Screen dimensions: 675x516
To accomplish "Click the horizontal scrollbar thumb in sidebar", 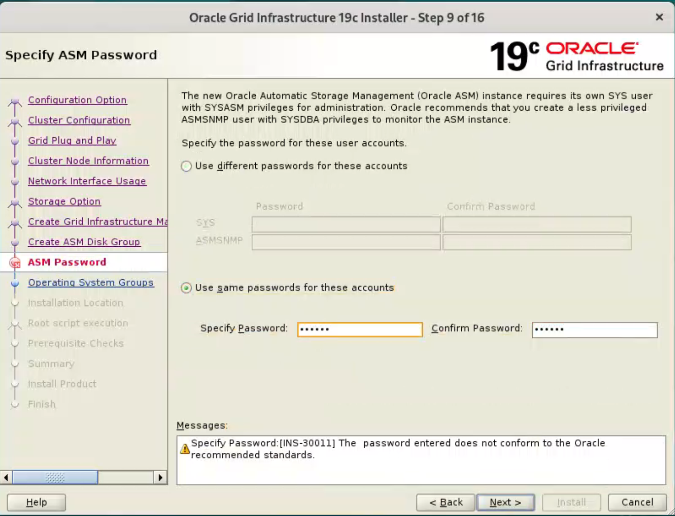I will pos(55,478).
